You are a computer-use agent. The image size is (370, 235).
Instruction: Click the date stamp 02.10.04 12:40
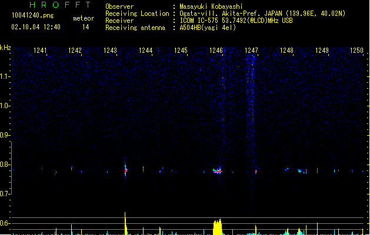[x=36, y=27]
